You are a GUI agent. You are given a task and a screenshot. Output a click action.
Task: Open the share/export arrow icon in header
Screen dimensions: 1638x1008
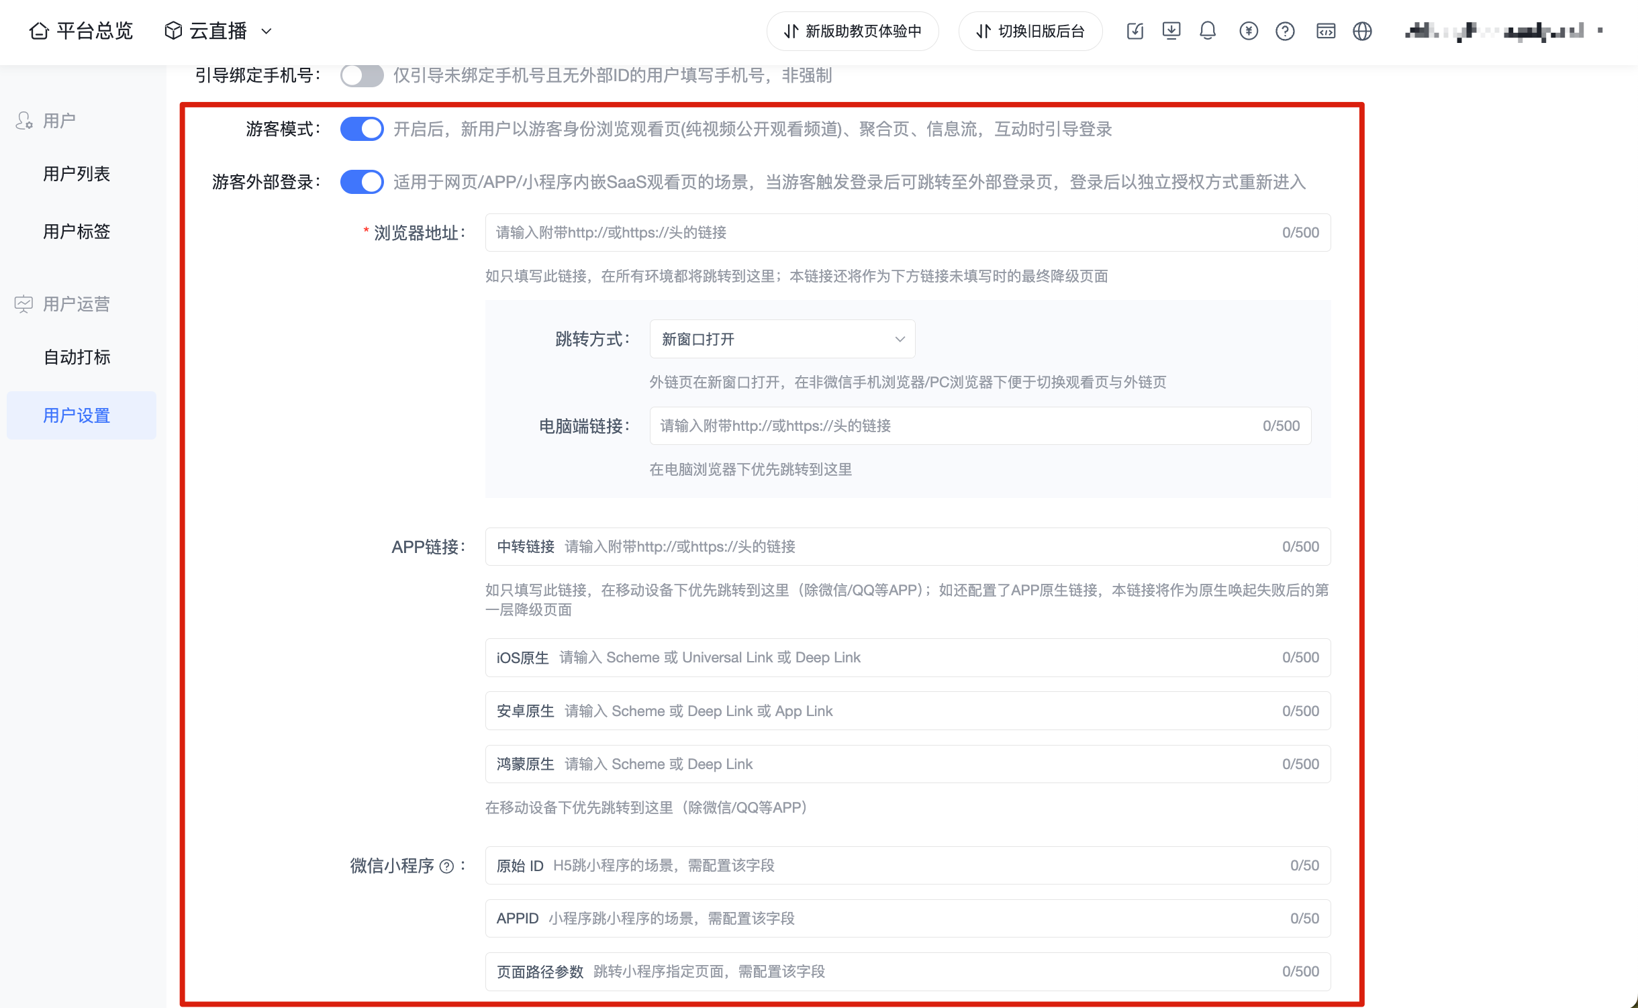(x=1135, y=31)
